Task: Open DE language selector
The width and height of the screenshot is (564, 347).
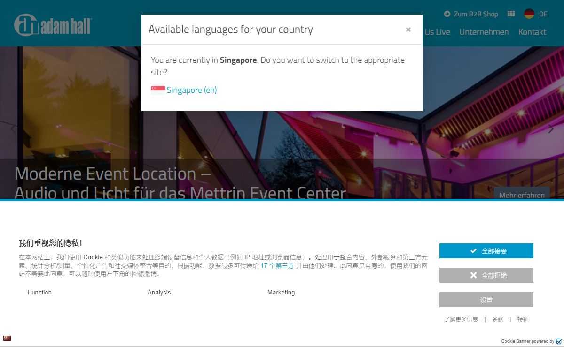Action: pyautogui.click(x=543, y=14)
